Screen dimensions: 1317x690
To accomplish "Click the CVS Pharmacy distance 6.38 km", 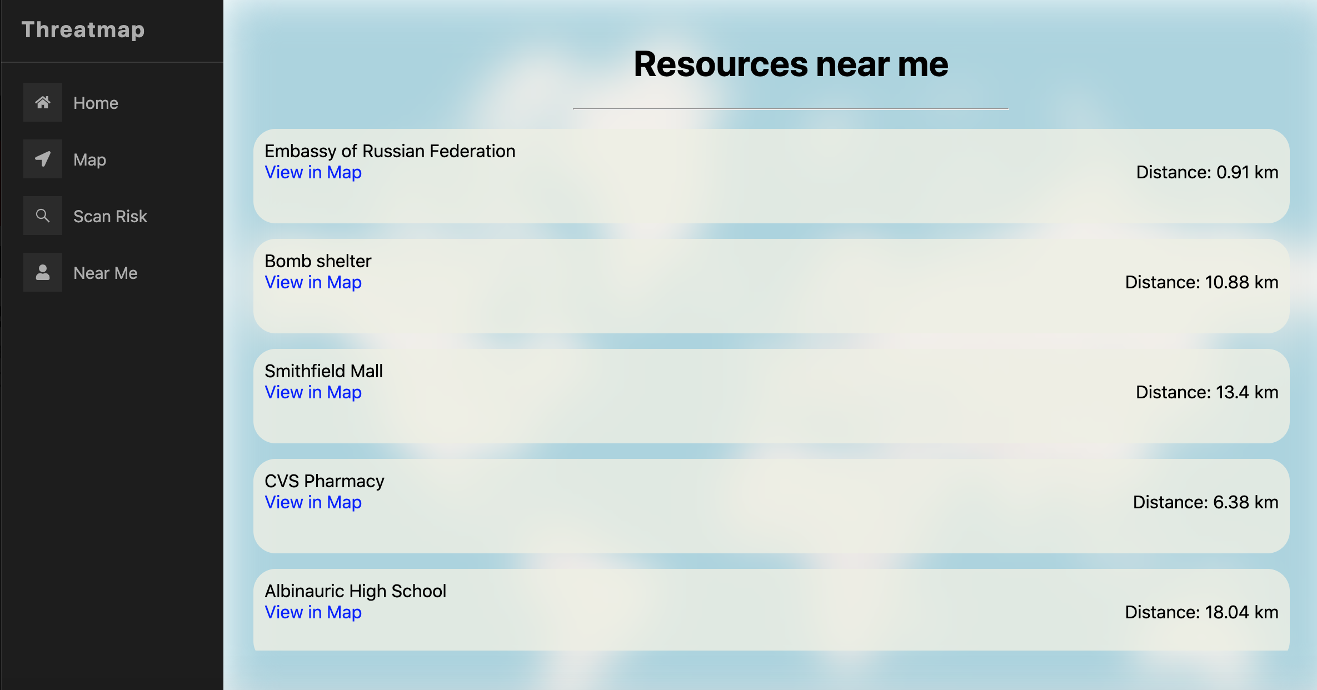I will click(1205, 503).
